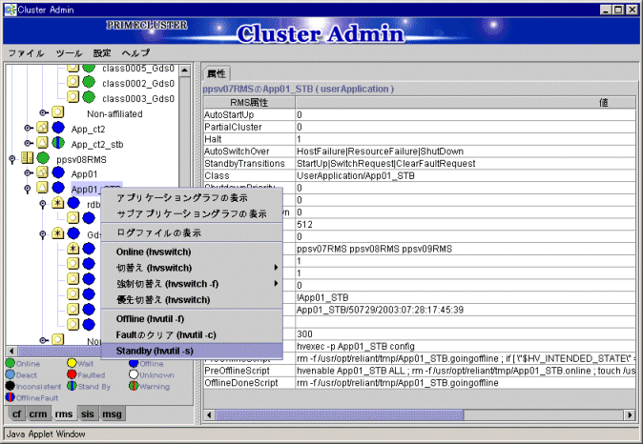This screenshot has height=444, width=643.
Task: Open the ファイル menu
Action: pyautogui.click(x=27, y=53)
